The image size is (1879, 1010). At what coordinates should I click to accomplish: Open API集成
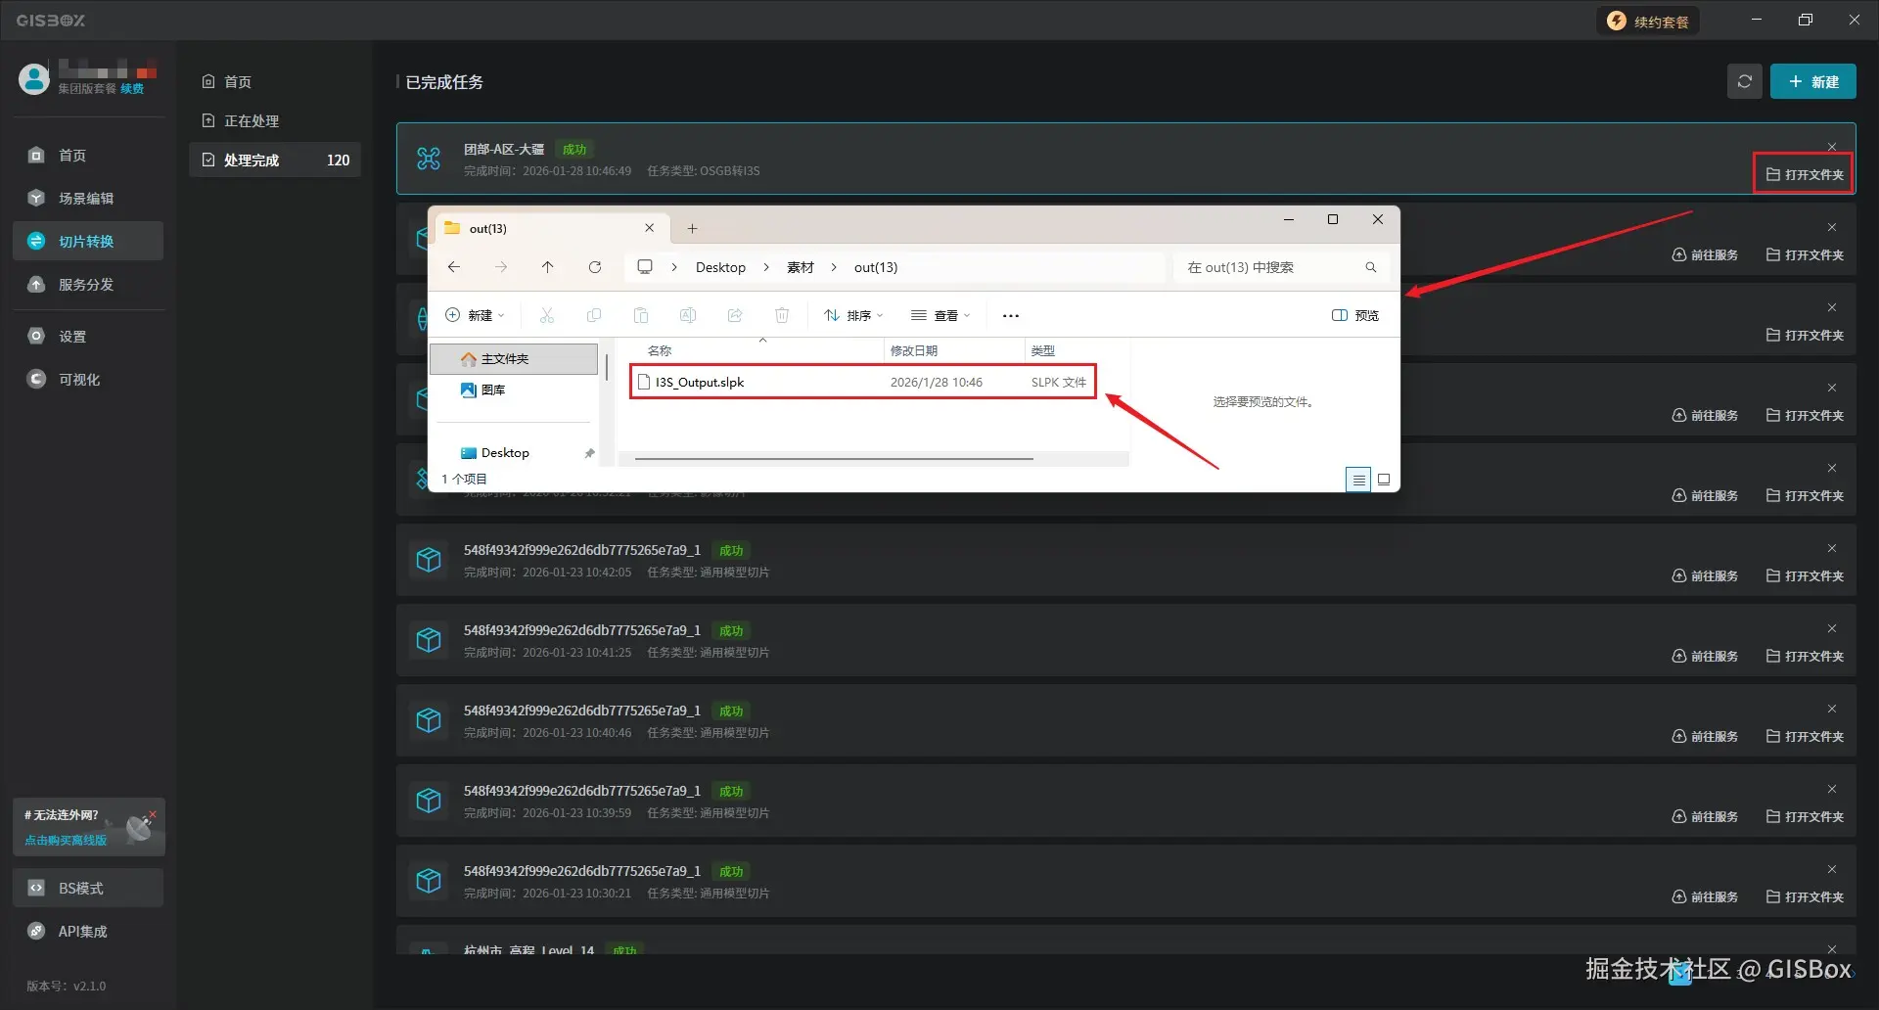[x=88, y=932]
